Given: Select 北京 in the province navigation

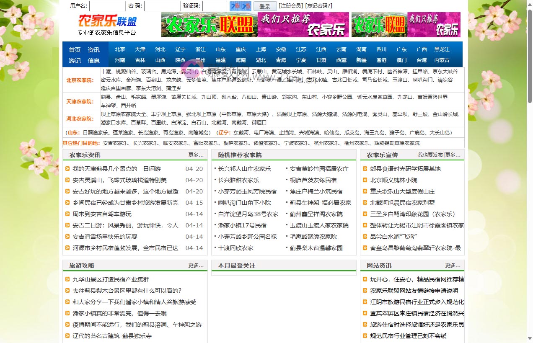Looking at the screenshot, I should coord(120,49).
